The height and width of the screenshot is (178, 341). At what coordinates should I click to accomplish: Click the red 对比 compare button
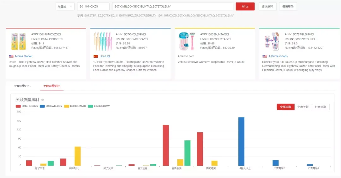pyautogui.click(x=245, y=7)
